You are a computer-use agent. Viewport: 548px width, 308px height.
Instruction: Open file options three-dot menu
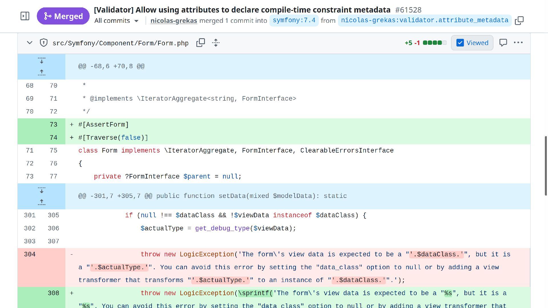(x=518, y=43)
